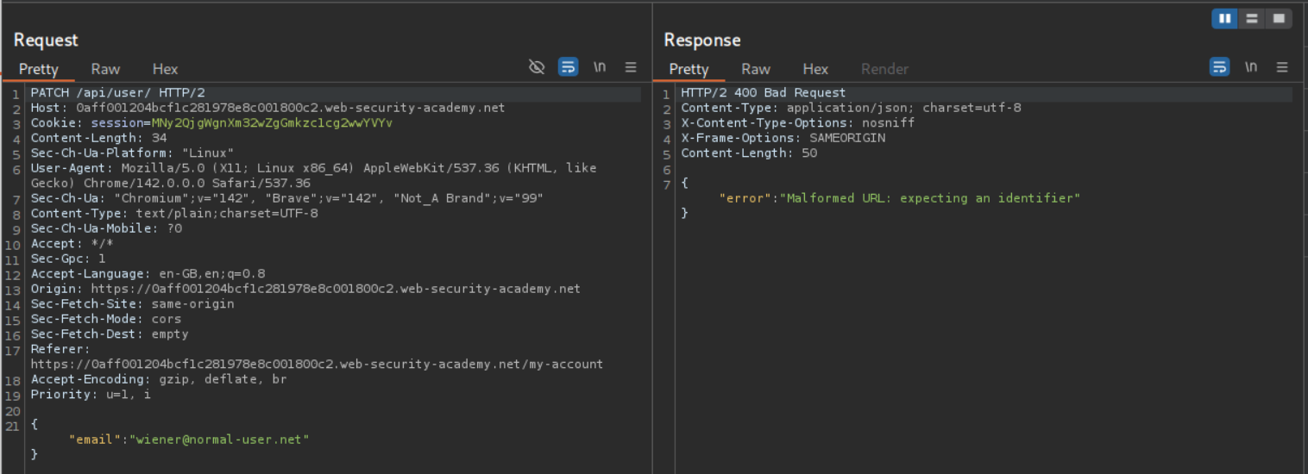The height and width of the screenshot is (474, 1308).
Task: Select the combined tabbed layout icon
Action: pos(1278,18)
